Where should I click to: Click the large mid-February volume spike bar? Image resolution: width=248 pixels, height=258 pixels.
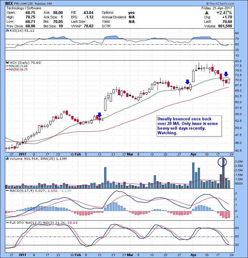pos(105,178)
